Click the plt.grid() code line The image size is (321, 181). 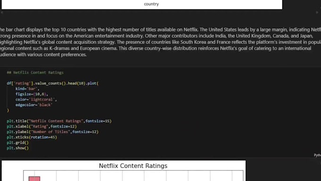(17, 142)
